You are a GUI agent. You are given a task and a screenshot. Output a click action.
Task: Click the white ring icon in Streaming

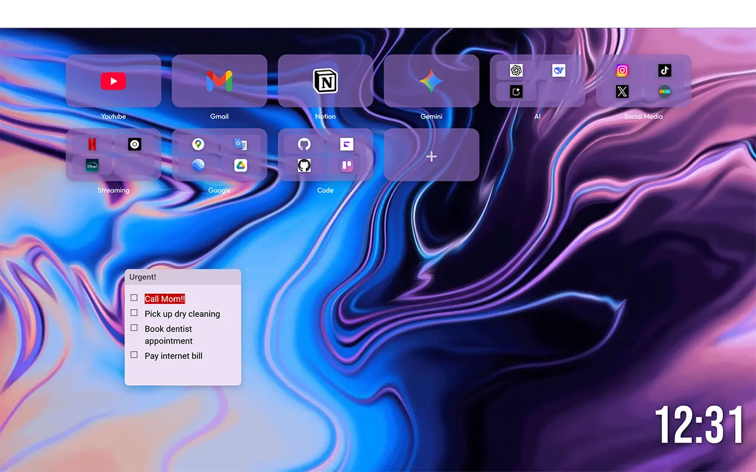[135, 144]
